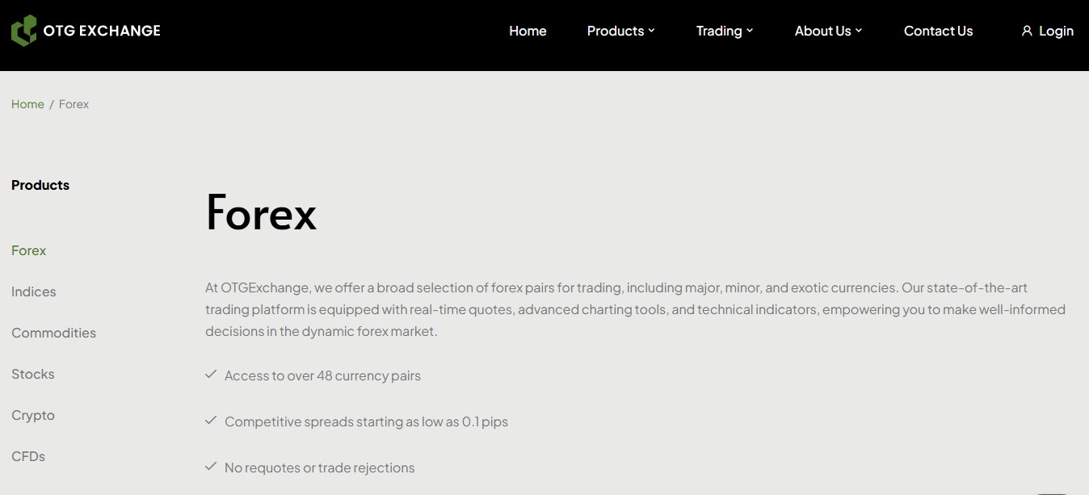Screen dimensions: 1089x495
Task: Click the checkmark beside No requotes line
Action: [211, 467]
